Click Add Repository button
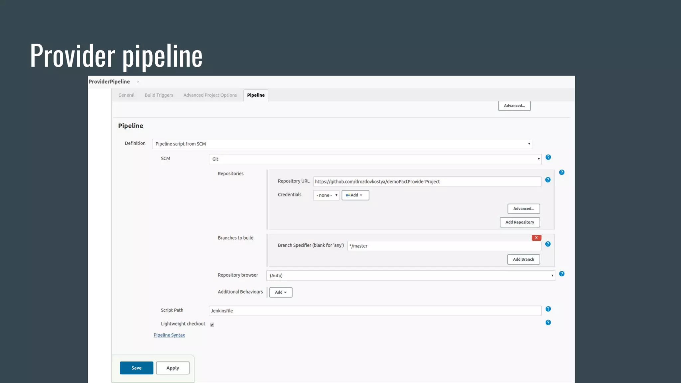 (520, 222)
